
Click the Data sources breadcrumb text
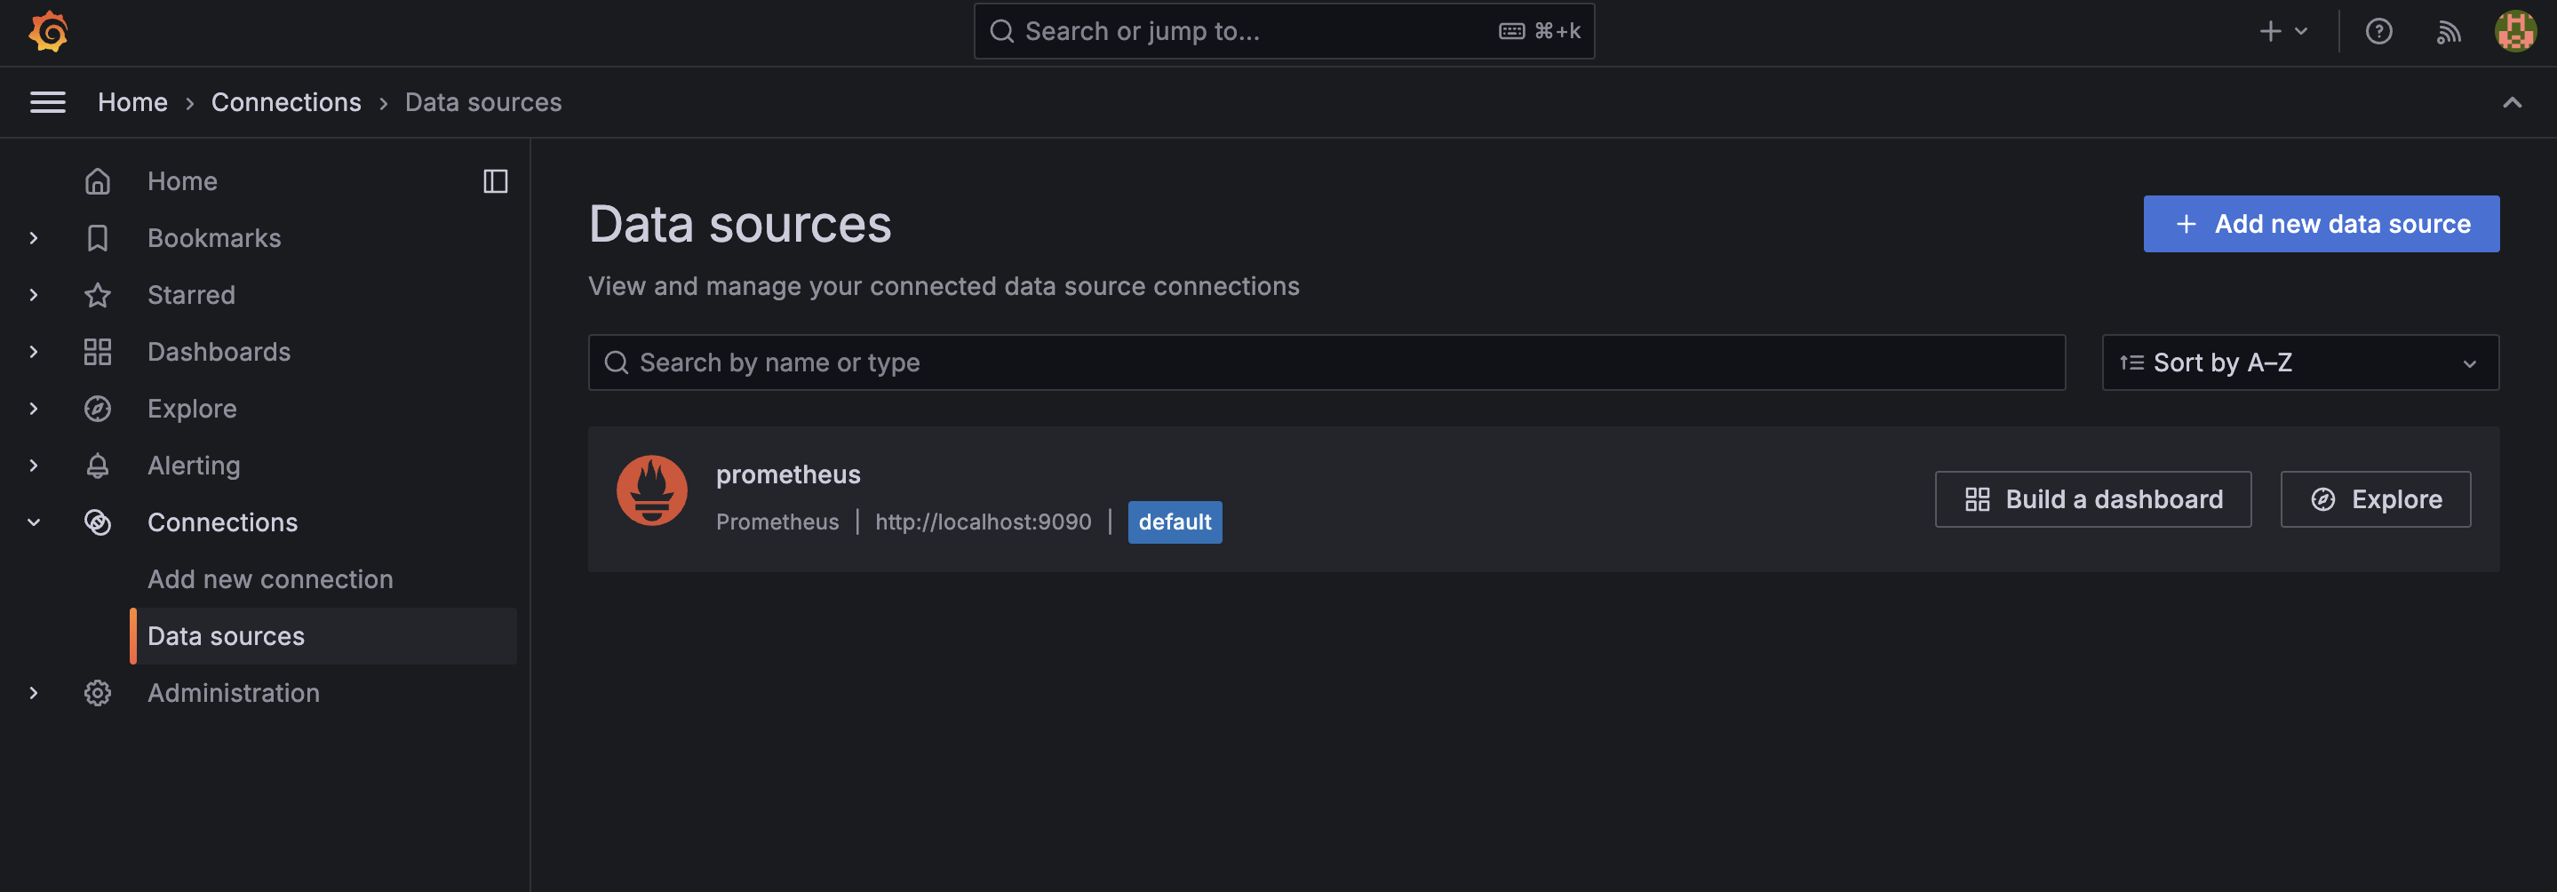483,102
